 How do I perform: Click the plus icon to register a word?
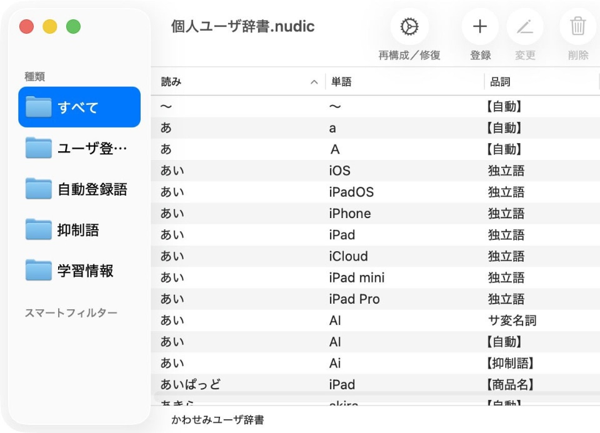click(x=479, y=27)
